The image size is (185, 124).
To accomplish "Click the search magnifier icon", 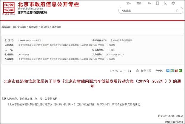I will pos(177,10).
